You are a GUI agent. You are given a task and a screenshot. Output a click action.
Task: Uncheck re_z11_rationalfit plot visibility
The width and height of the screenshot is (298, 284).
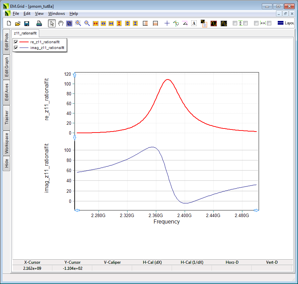pos(16,42)
